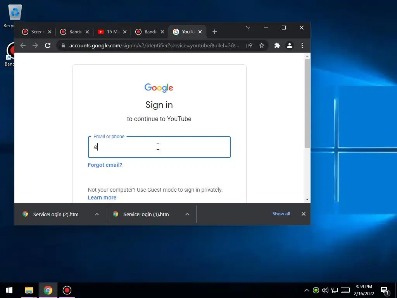Viewport: 397px width, 298px height.
Task: Close the active YouTube sign-in tab
Action: [200, 32]
